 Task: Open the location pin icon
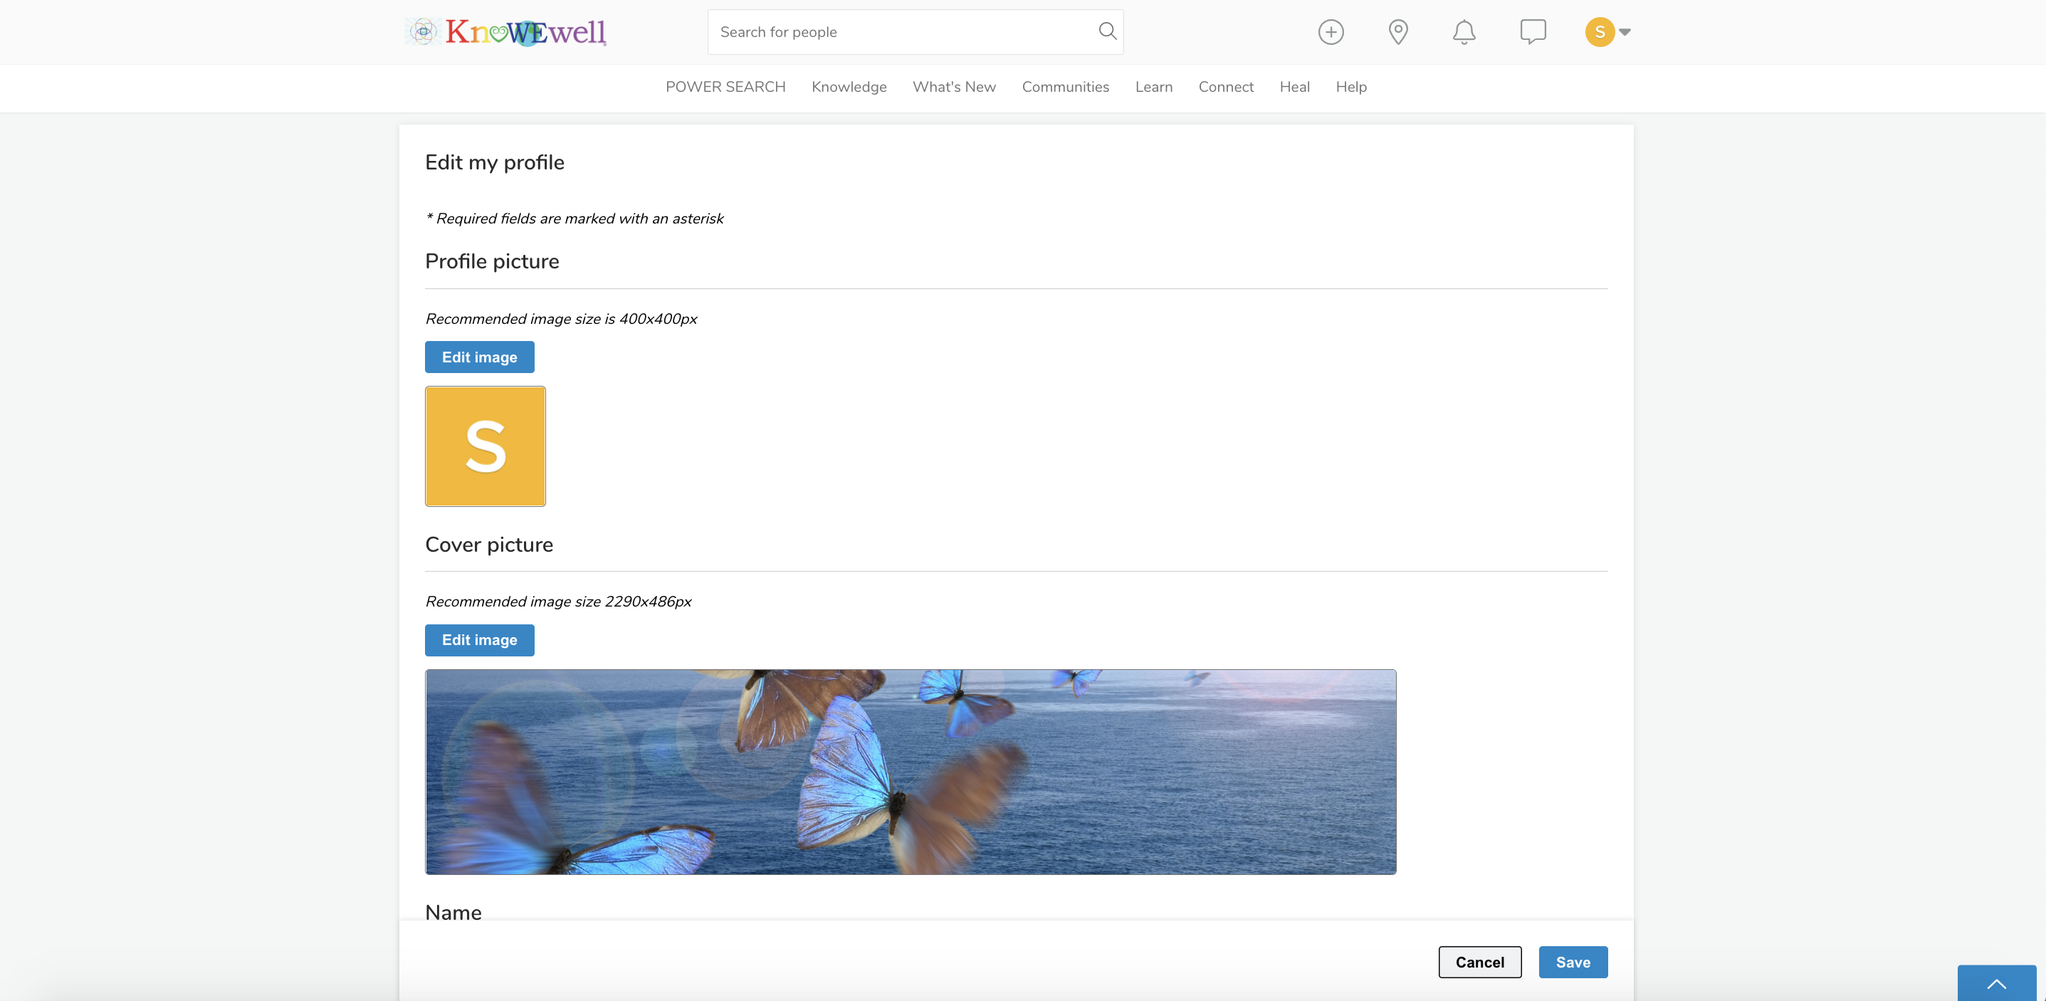(x=1398, y=32)
